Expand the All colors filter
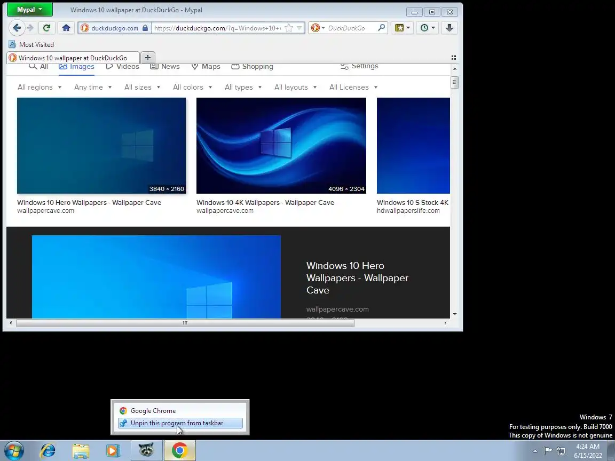The width and height of the screenshot is (615, 461). 193,87
